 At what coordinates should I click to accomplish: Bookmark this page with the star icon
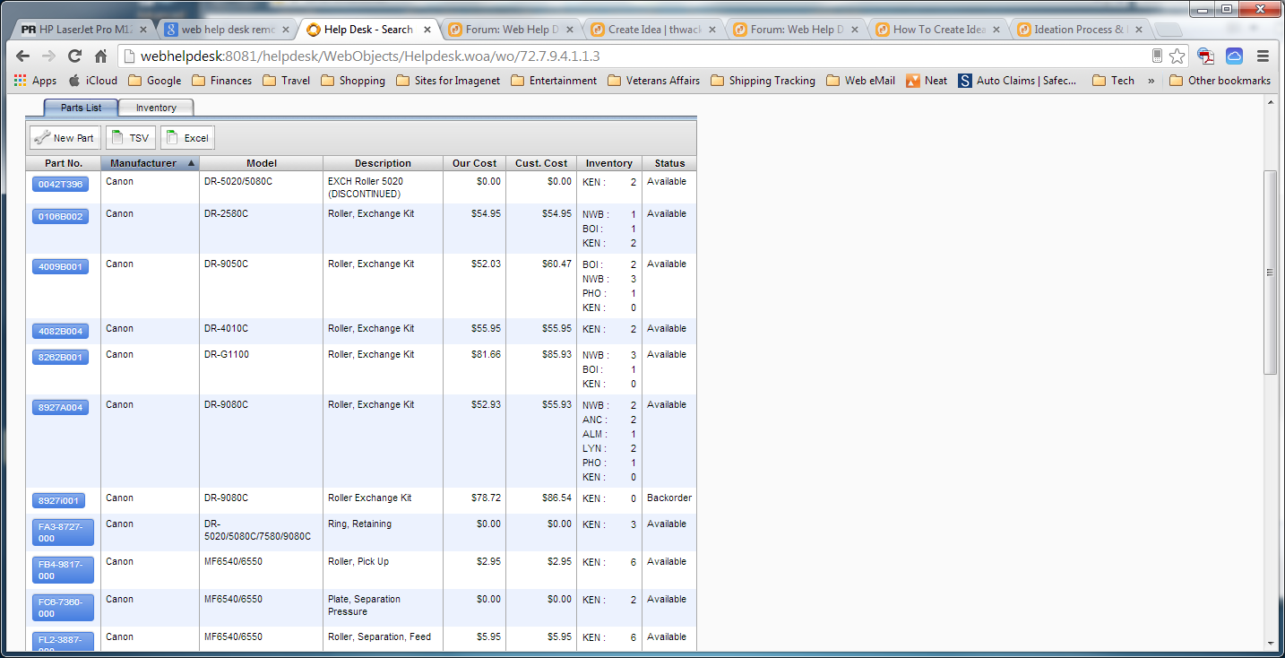[x=1178, y=55]
